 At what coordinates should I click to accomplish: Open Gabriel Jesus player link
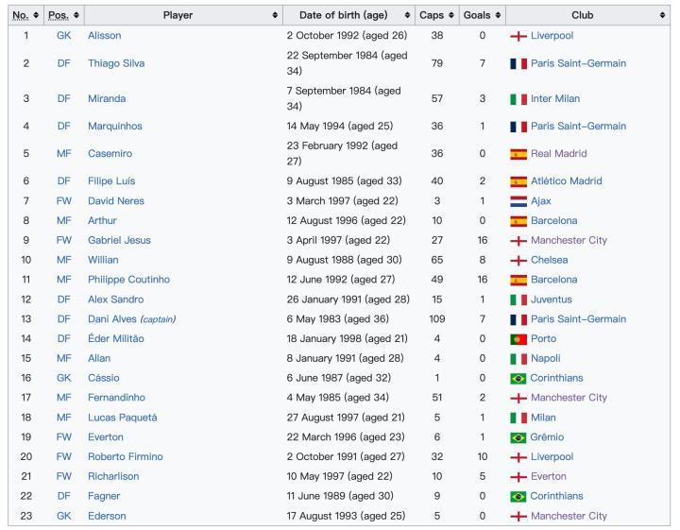[120, 241]
